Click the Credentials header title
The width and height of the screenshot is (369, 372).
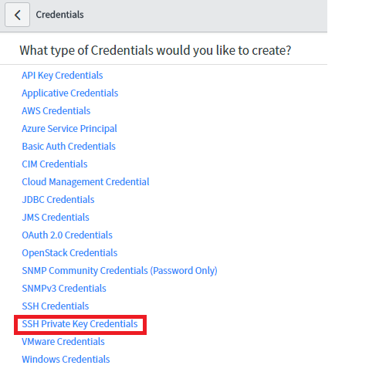pos(59,15)
